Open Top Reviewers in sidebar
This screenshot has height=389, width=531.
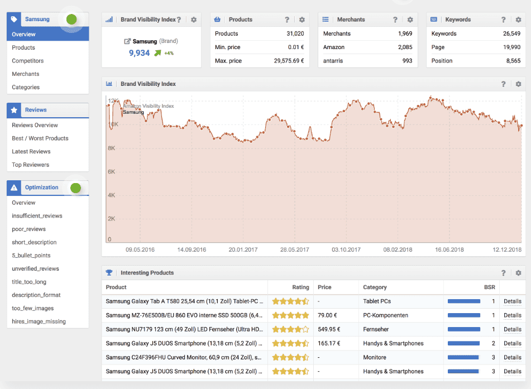point(31,165)
